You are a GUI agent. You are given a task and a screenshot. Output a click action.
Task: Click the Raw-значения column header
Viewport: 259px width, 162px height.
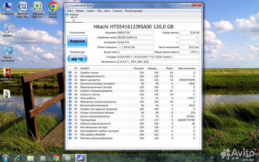click(x=185, y=68)
